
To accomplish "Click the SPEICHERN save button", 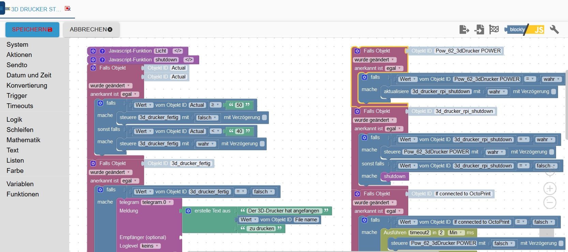I will pyautogui.click(x=32, y=30).
